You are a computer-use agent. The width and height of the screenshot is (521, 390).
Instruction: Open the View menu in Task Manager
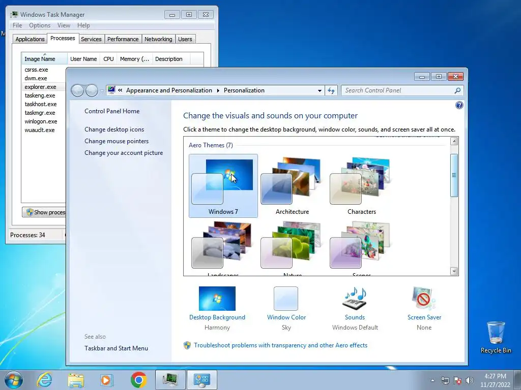64,25
